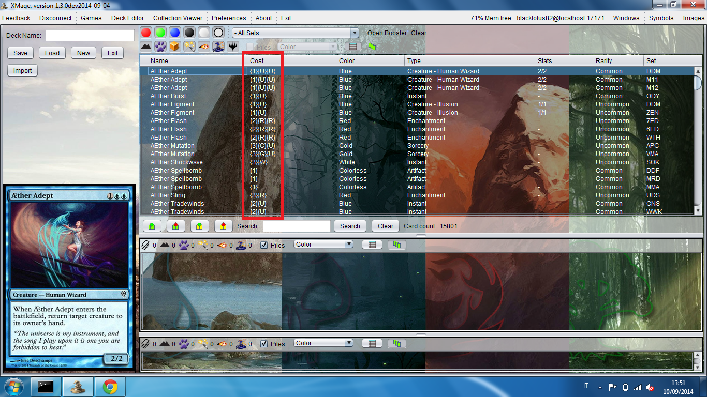The width and height of the screenshot is (707, 397).
Task: Switch the card pool to card image view
Action: click(372, 47)
